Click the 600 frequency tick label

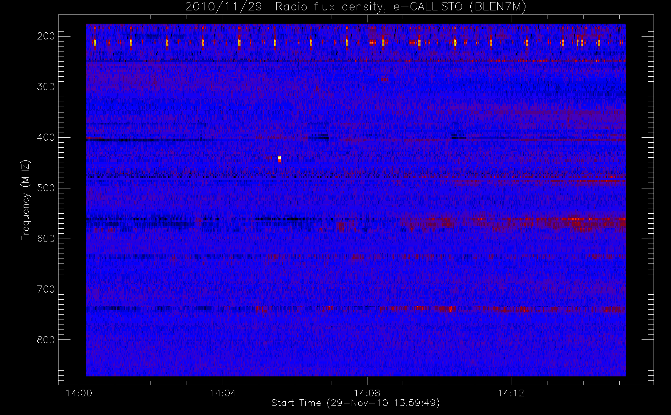(x=46, y=239)
